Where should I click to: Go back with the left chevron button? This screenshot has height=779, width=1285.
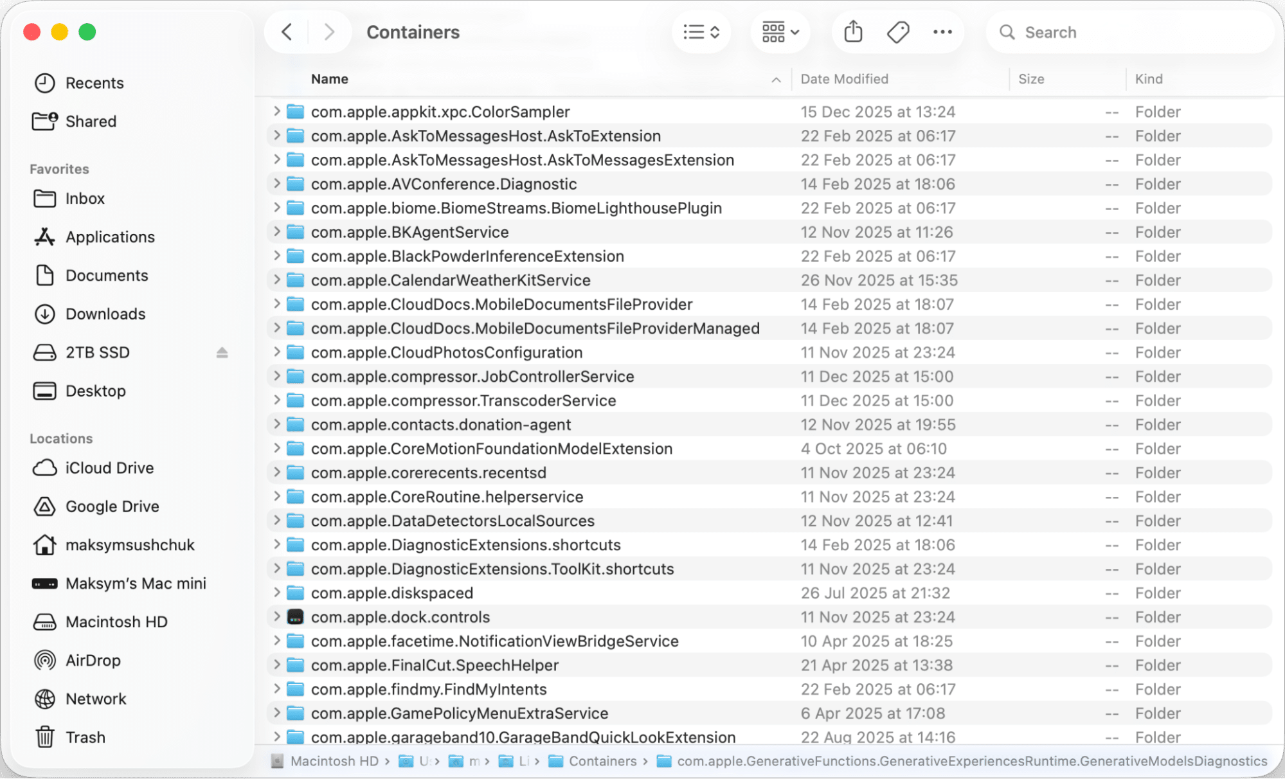(x=287, y=32)
